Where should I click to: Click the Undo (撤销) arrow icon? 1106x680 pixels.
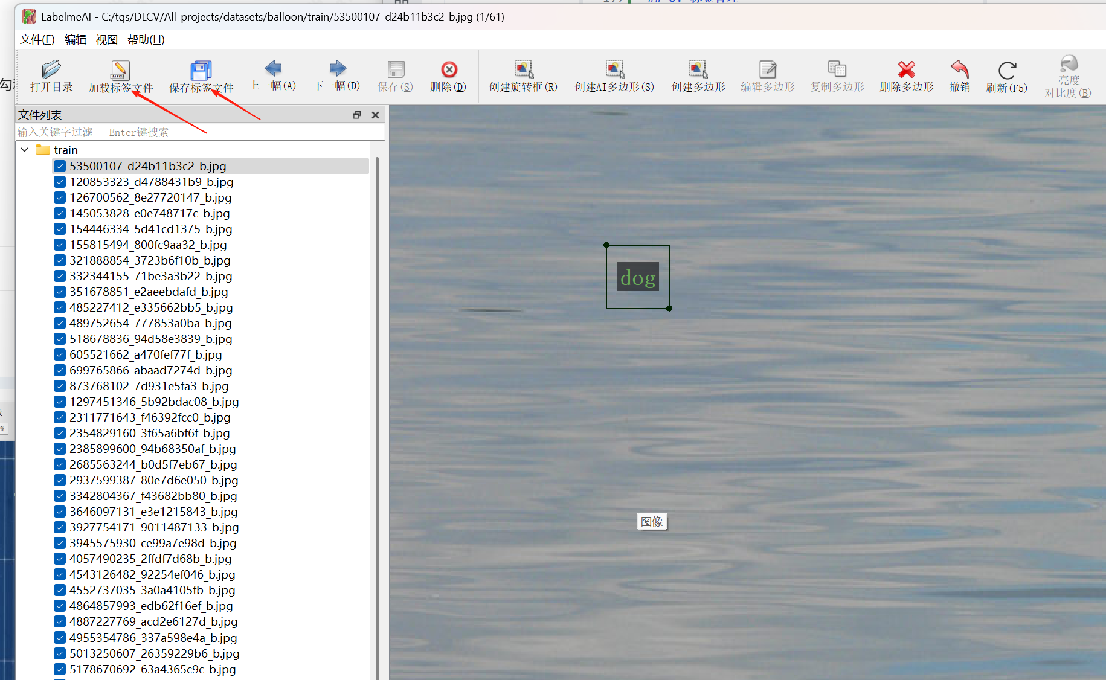[959, 69]
